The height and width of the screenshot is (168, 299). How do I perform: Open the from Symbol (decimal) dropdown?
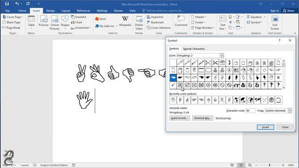[x=290, y=111]
